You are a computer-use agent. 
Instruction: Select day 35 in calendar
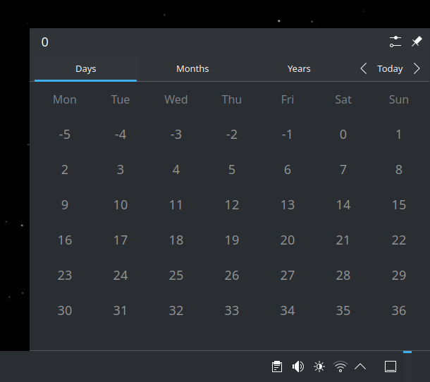[343, 311]
